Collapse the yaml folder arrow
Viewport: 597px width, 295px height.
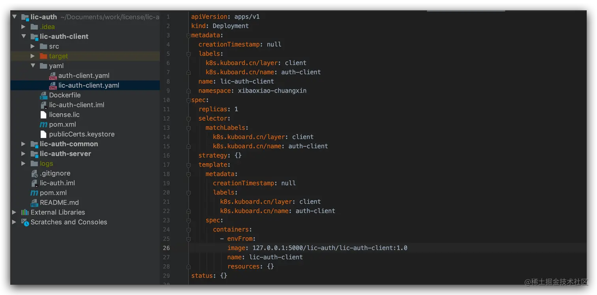point(33,66)
